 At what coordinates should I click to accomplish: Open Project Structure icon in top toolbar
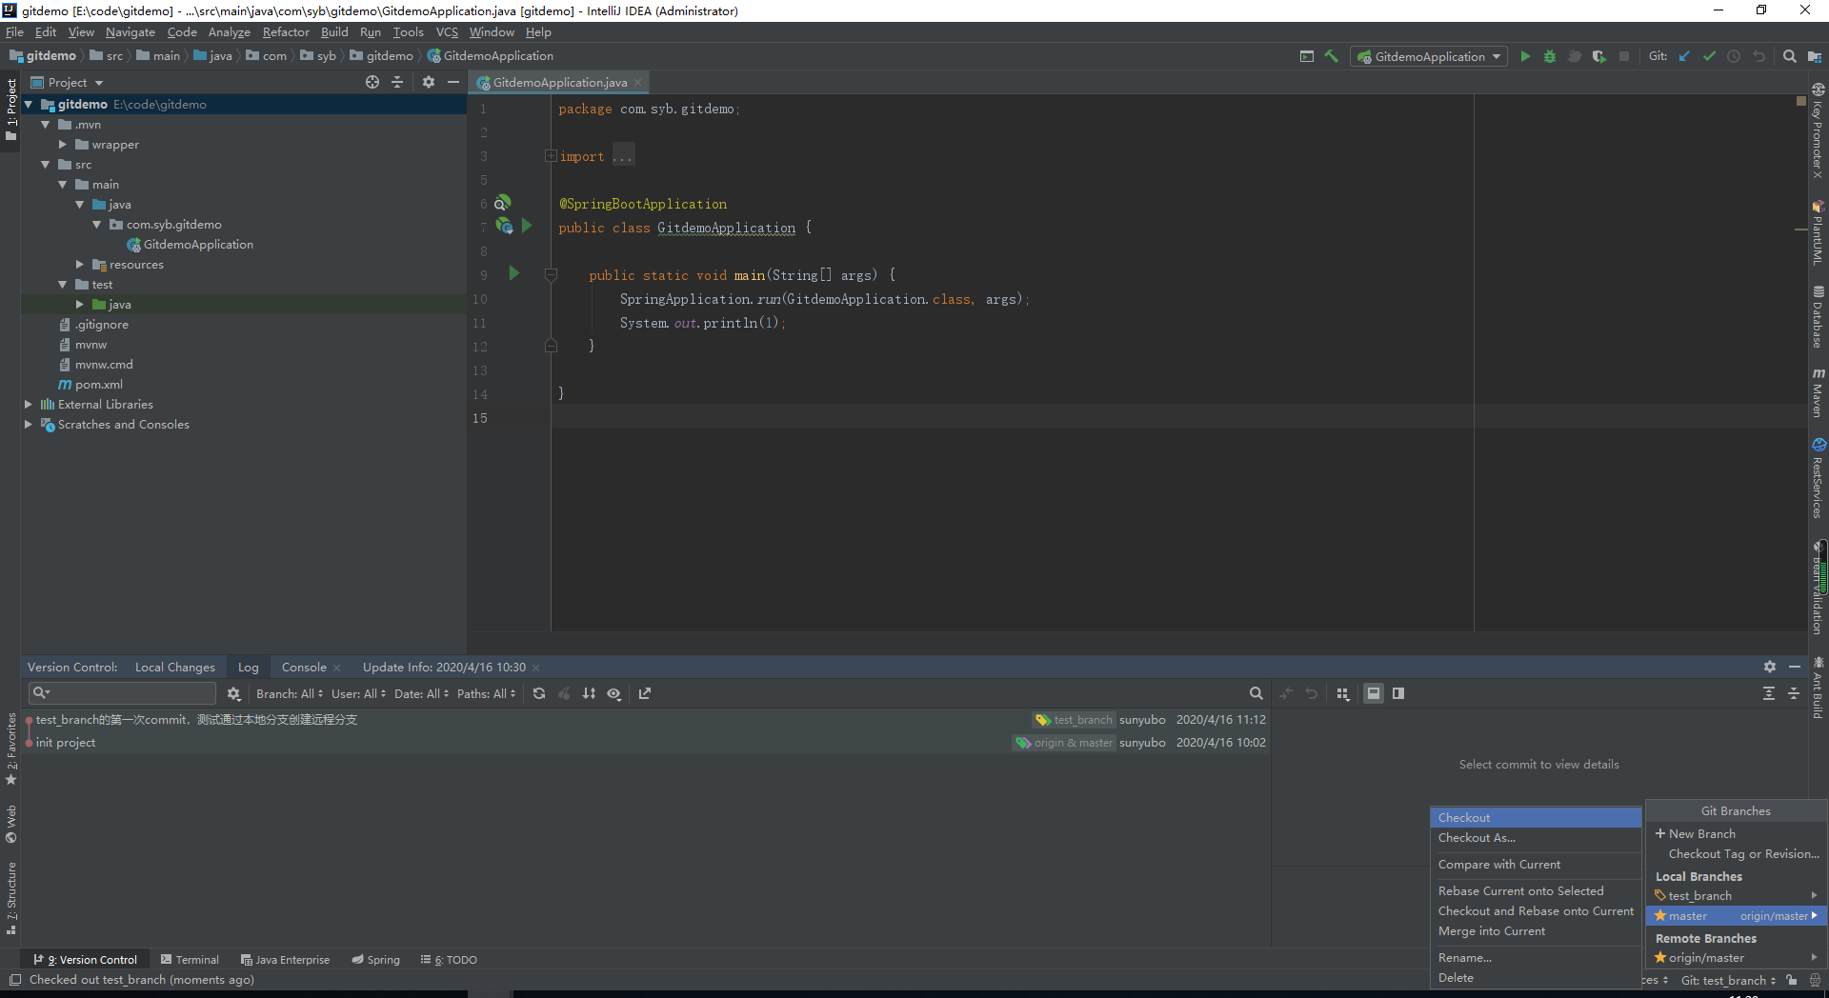pyautogui.click(x=1814, y=56)
